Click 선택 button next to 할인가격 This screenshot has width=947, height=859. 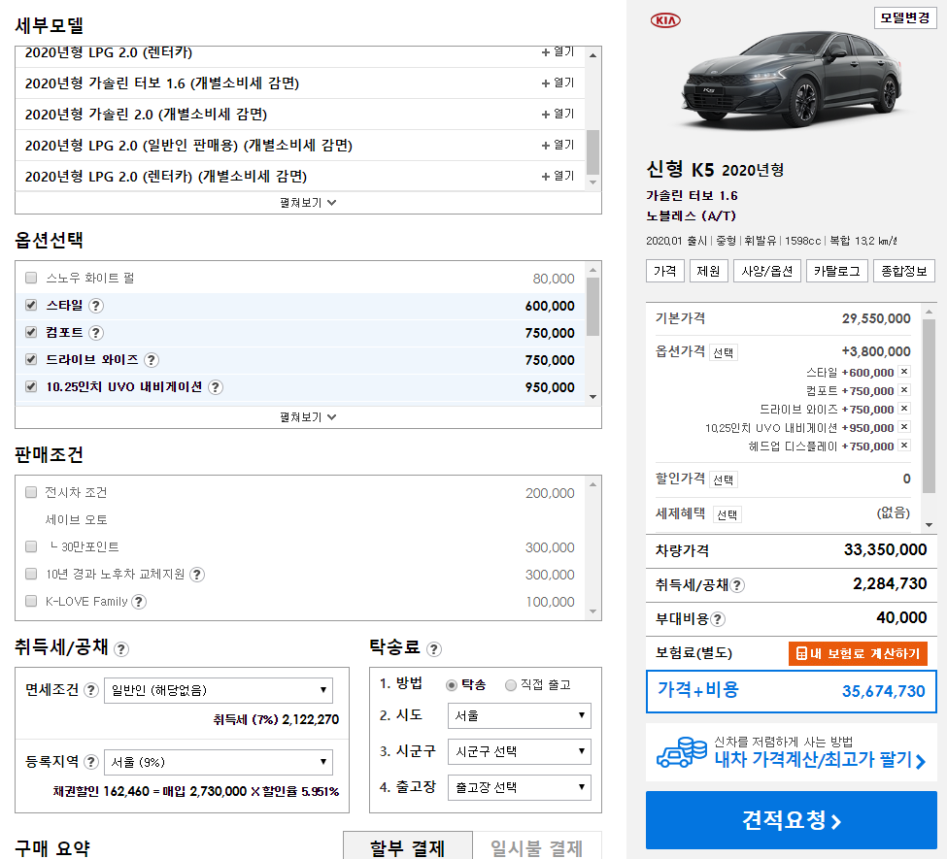click(723, 479)
